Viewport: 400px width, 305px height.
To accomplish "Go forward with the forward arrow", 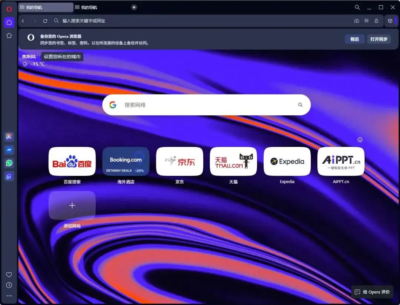I will [x=35, y=21].
